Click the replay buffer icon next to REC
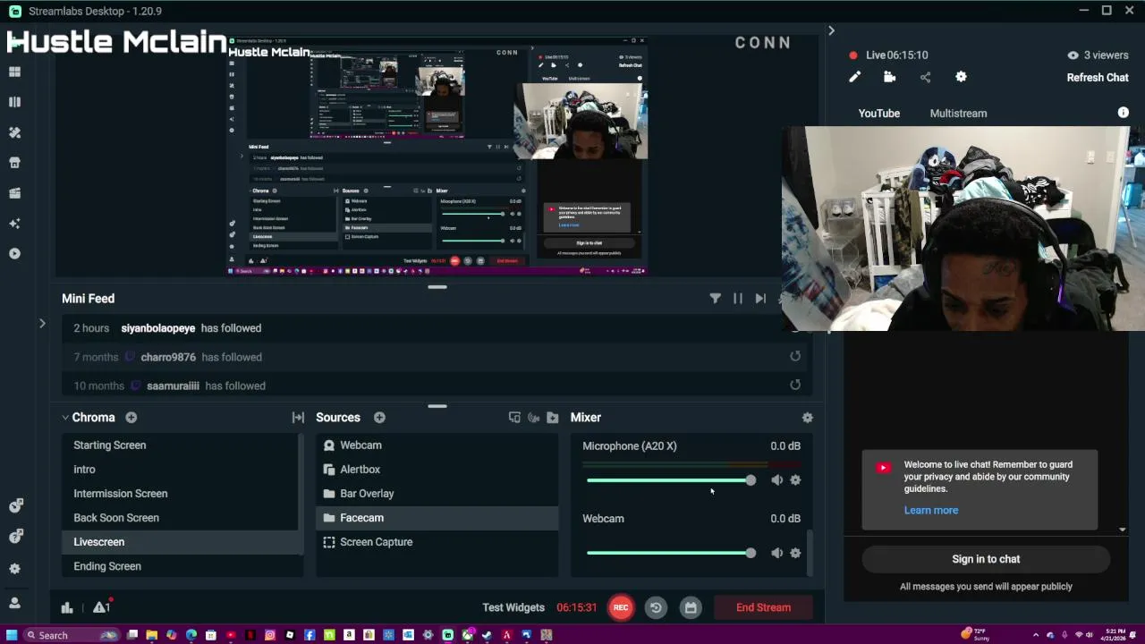 (656, 607)
